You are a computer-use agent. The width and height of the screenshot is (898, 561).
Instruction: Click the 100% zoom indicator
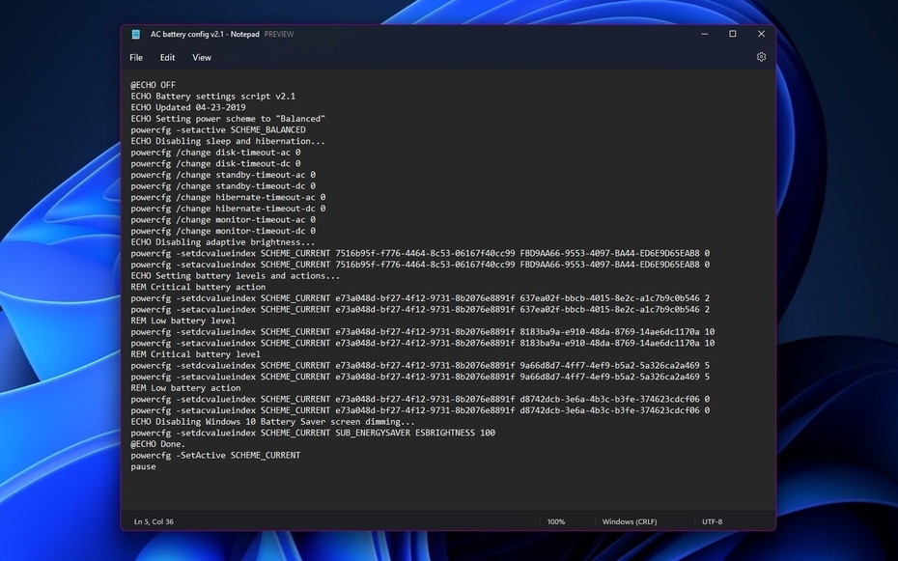click(x=557, y=520)
